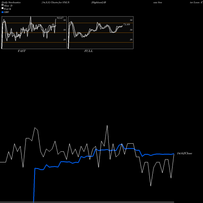
Task: Click the Fast K legend swatch
Action: click(x=2, y=9)
